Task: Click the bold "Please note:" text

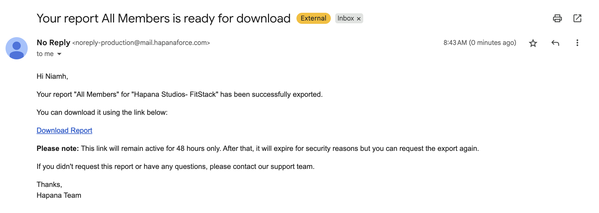Action: (x=58, y=148)
